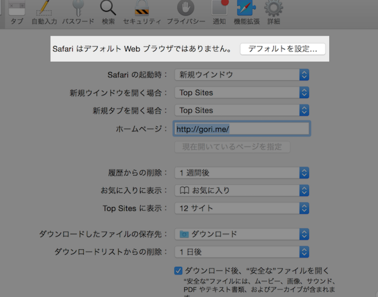Click the Safari はデフォルト Web ブラウザではありません text
This screenshot has width=378, height=297.
click(142, 49)
